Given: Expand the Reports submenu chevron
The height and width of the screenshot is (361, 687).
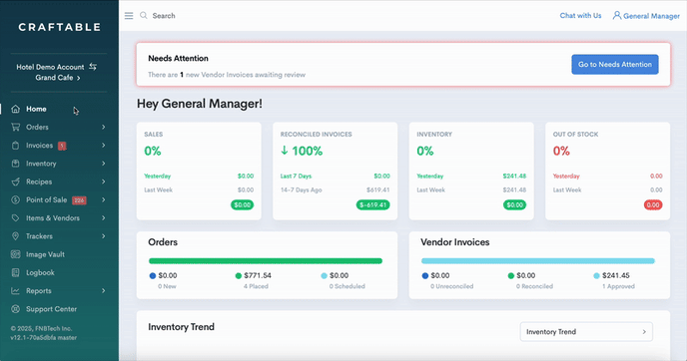Looking at the screenshot, I should click(104, 290).
